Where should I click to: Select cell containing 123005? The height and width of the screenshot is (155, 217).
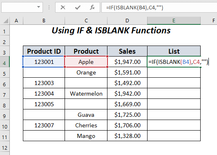pyautogui.click(x=44, y=104)
